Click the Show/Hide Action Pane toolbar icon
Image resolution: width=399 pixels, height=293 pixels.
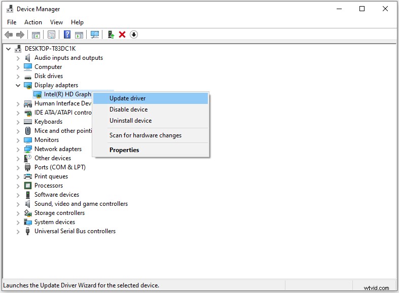click(x=79, y=34)
